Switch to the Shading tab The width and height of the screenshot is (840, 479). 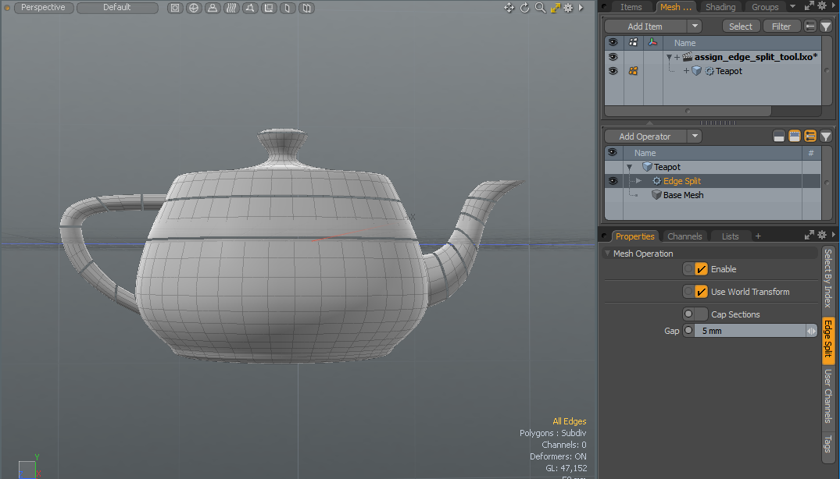tap(720, 7)
